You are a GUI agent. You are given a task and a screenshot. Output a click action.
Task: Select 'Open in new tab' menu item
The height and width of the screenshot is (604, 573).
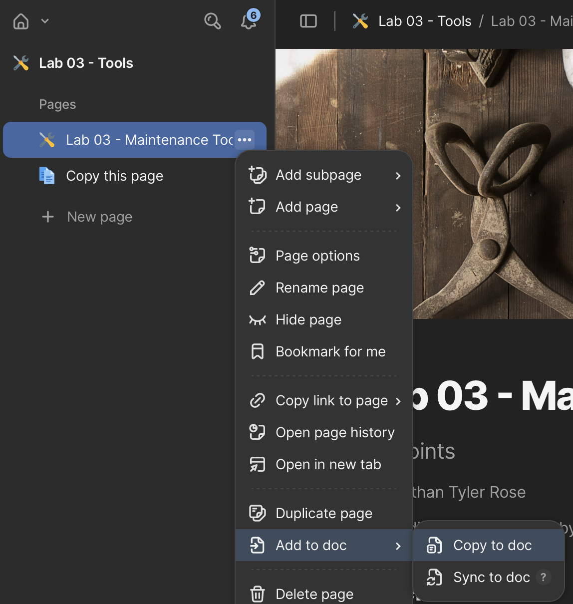pyautogui.click(x=324, y=464)
